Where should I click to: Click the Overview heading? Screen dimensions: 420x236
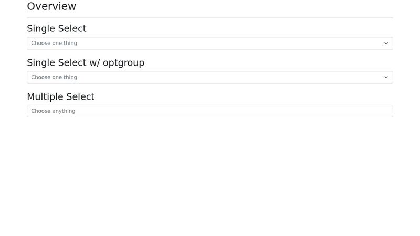[x=51, y=6]
